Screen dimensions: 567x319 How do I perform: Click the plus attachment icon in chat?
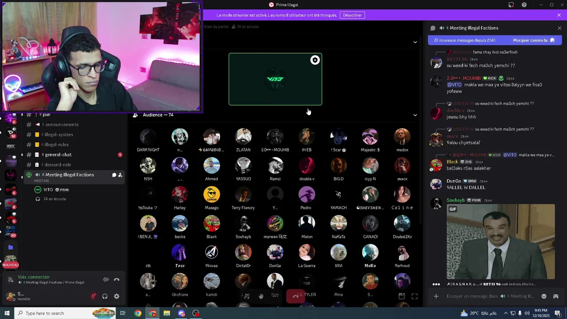436,296
